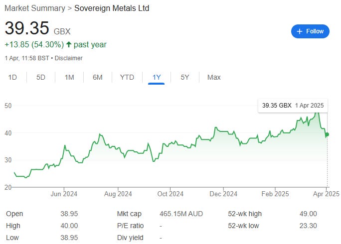The height and width of the screenshot is (244, 341).
Task: Show full history with Max tab
Action: pyautogui.click(x=214, y=77)
